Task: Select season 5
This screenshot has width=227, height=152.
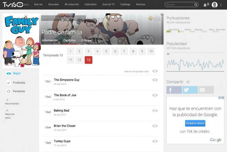Action: coord(106,51)
